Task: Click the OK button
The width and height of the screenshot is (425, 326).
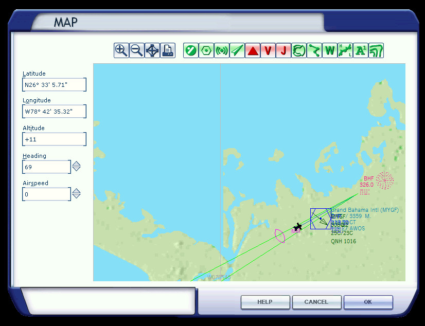Action: pyautogui.click(x=368, y=302)
